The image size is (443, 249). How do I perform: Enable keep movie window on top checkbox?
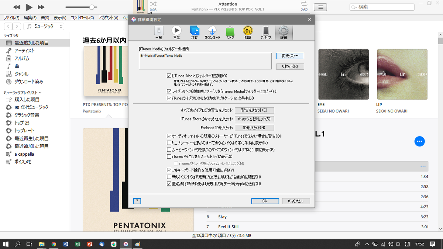[169, 150]
